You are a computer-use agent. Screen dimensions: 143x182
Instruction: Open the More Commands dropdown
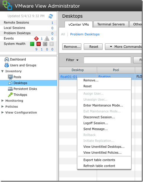(124, 47)
